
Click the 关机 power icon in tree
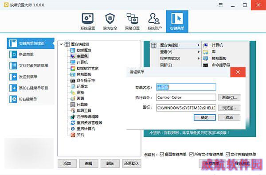(x=73, y=135)
